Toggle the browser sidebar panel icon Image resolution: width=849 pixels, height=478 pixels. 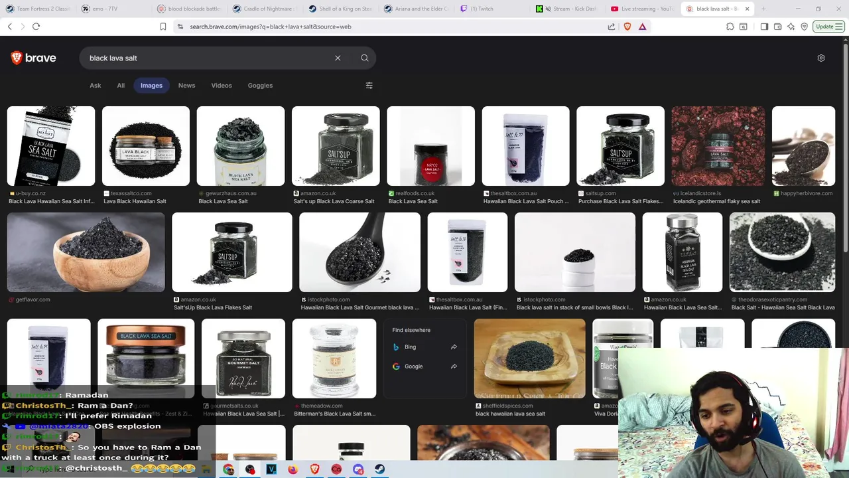(x=764, y=27)
